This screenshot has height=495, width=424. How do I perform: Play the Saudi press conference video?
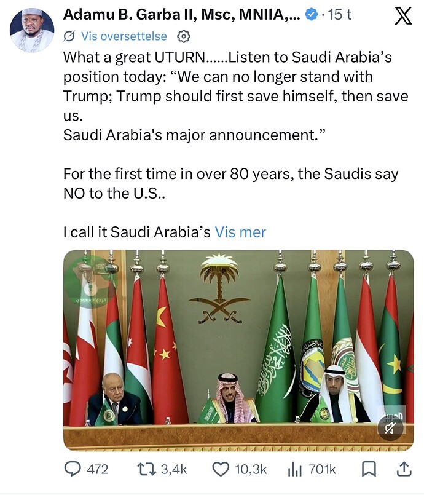click(238, 350)
